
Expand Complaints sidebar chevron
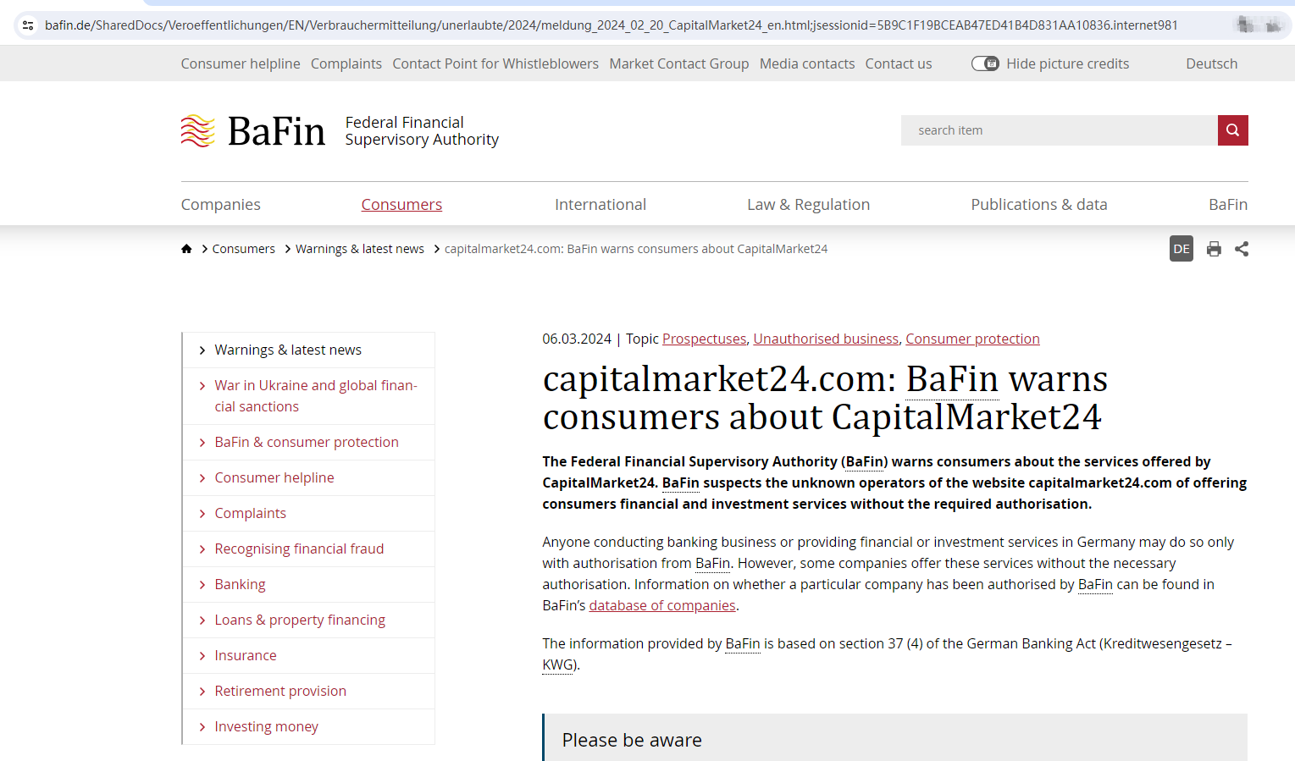tap(202, 514)
